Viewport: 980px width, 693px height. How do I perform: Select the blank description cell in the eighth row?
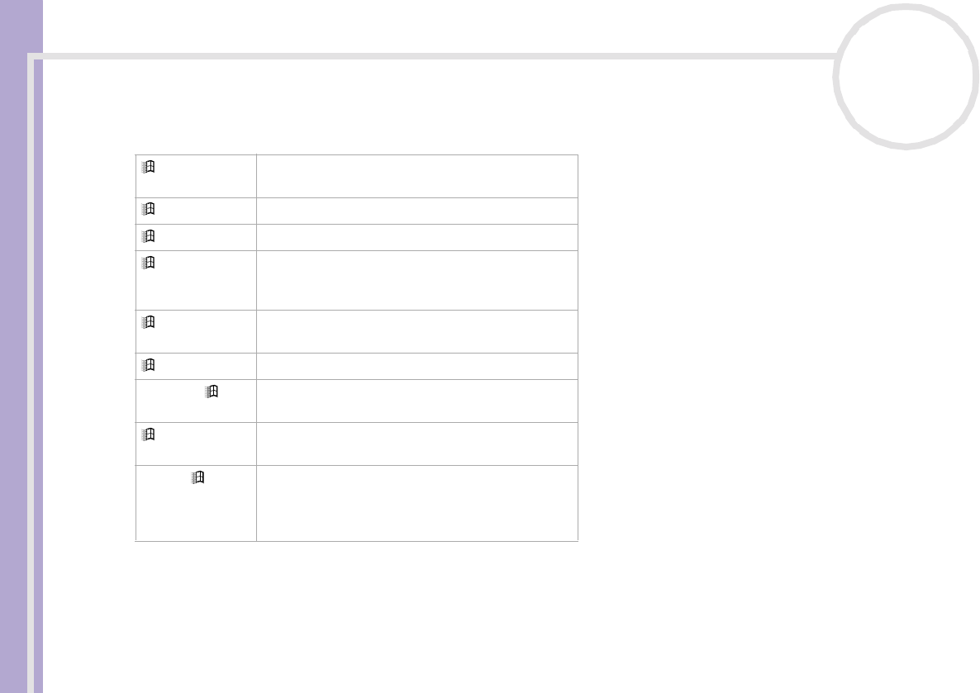[x=416, y=444]
